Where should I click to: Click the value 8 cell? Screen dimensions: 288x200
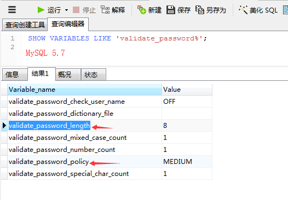[x=187, y=126]
